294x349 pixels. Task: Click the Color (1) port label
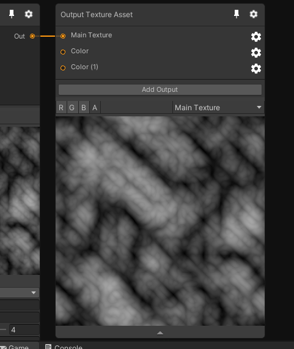pos(84,67)
